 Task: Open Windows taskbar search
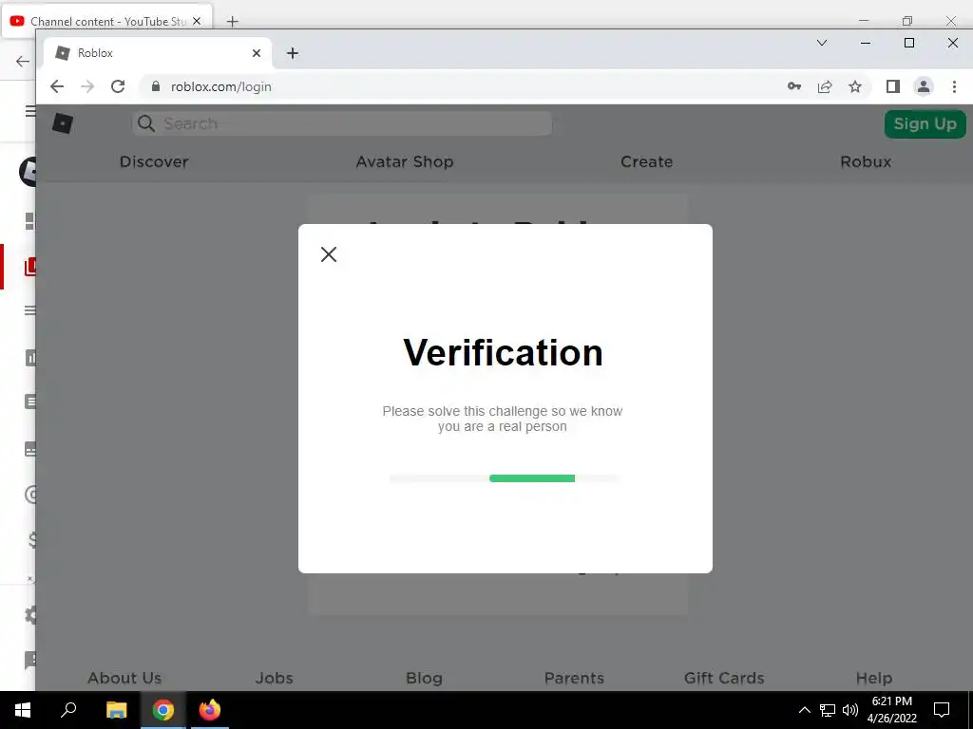point(68,710)
